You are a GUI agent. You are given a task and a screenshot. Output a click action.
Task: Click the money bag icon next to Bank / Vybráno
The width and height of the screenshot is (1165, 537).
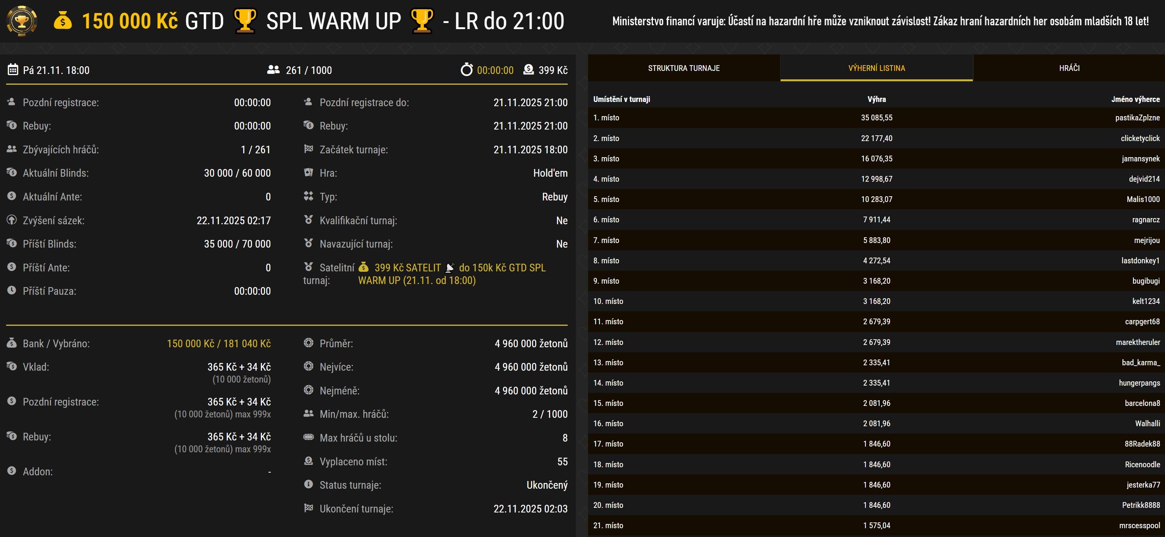click(12, 343)
